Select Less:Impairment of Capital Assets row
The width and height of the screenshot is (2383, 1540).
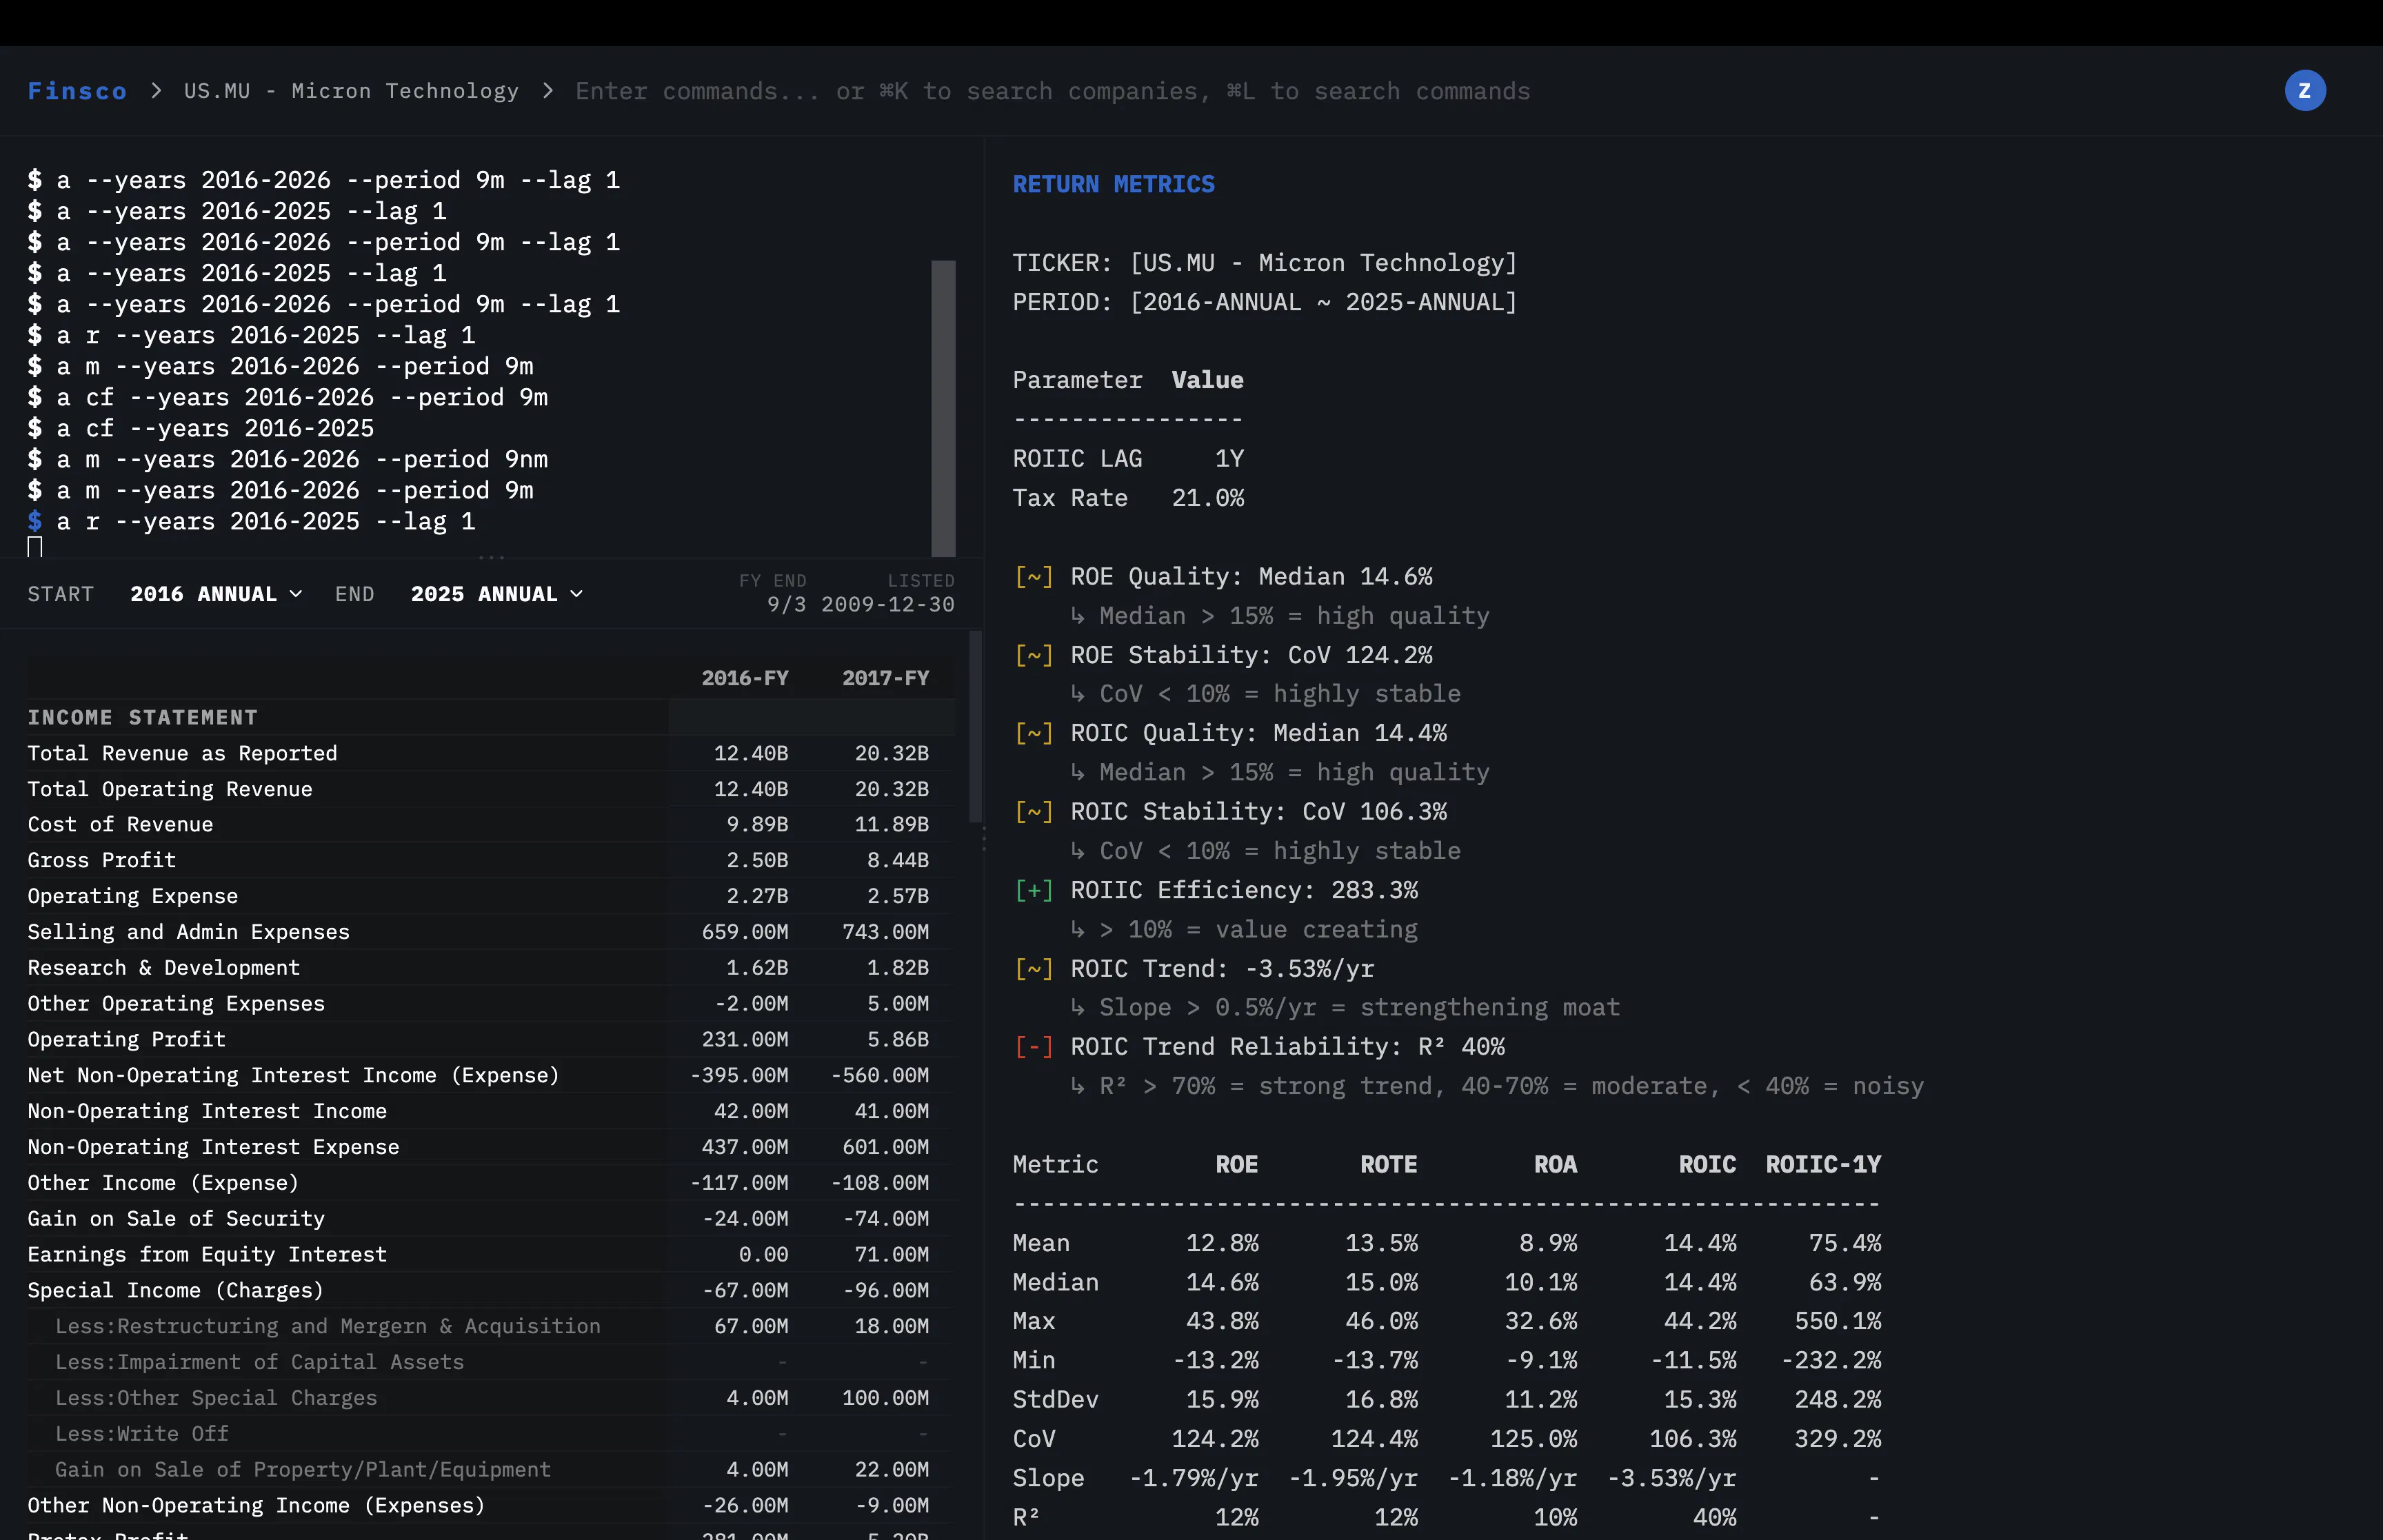click(x=491, y=1362)
